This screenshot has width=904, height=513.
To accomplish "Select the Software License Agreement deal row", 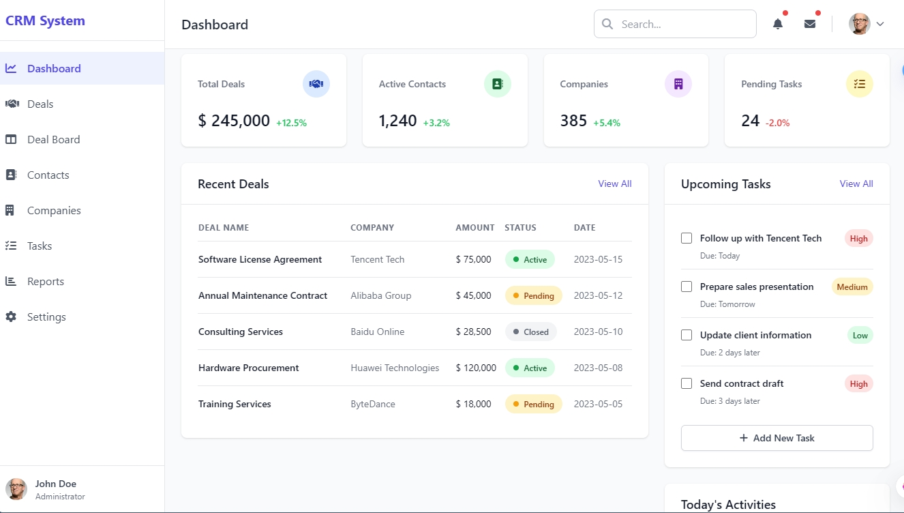I will [x=260, y=259].
